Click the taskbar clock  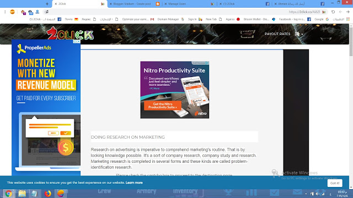[342, 194]
